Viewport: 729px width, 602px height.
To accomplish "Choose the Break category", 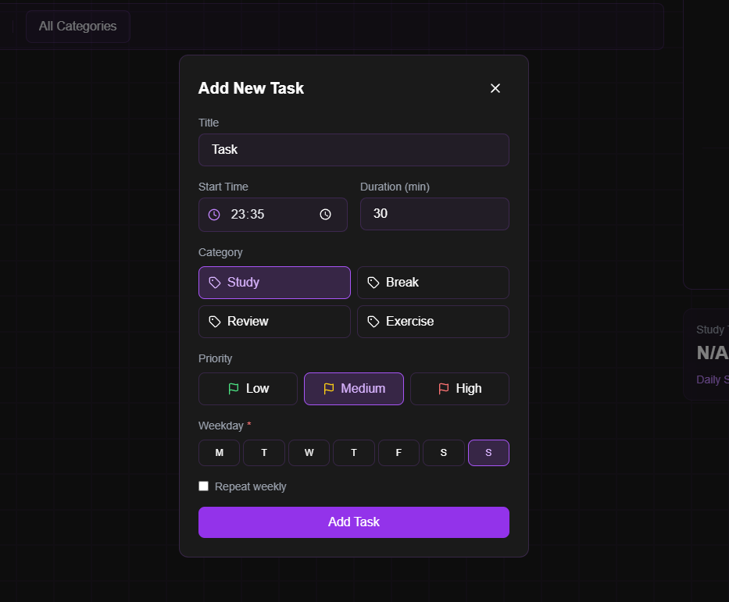I will (433, 283).
